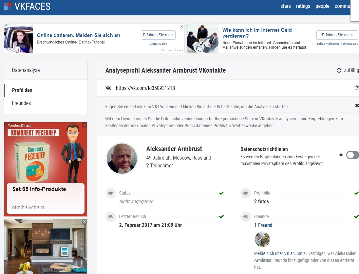Click the refresh icon next to zufällig
Screen dimensions: 359x274
339,71
